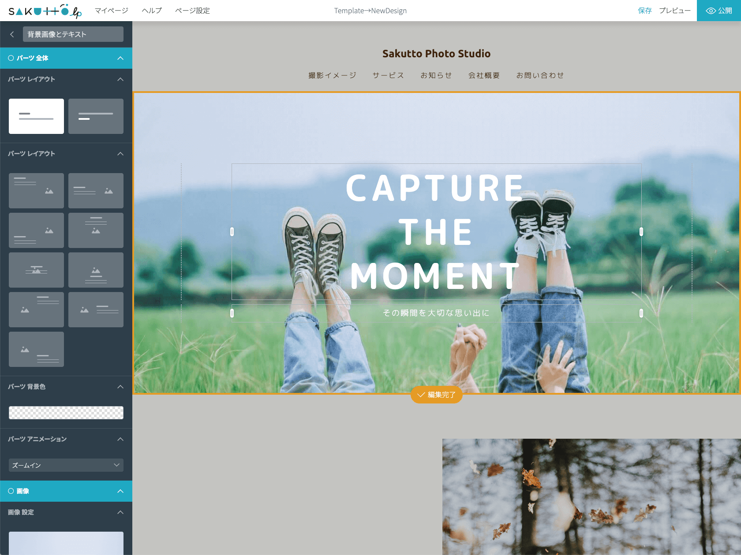Select layout with text top-left, image right
Screen dimensions: 741x555
coord(36,190)
